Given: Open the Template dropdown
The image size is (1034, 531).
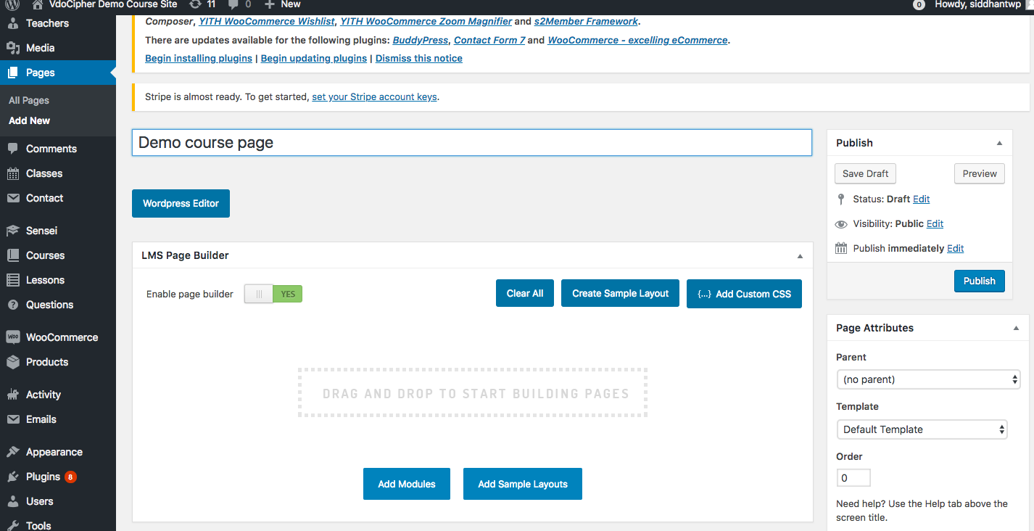Looking at the screenshot, I should [x=922, y=429].
